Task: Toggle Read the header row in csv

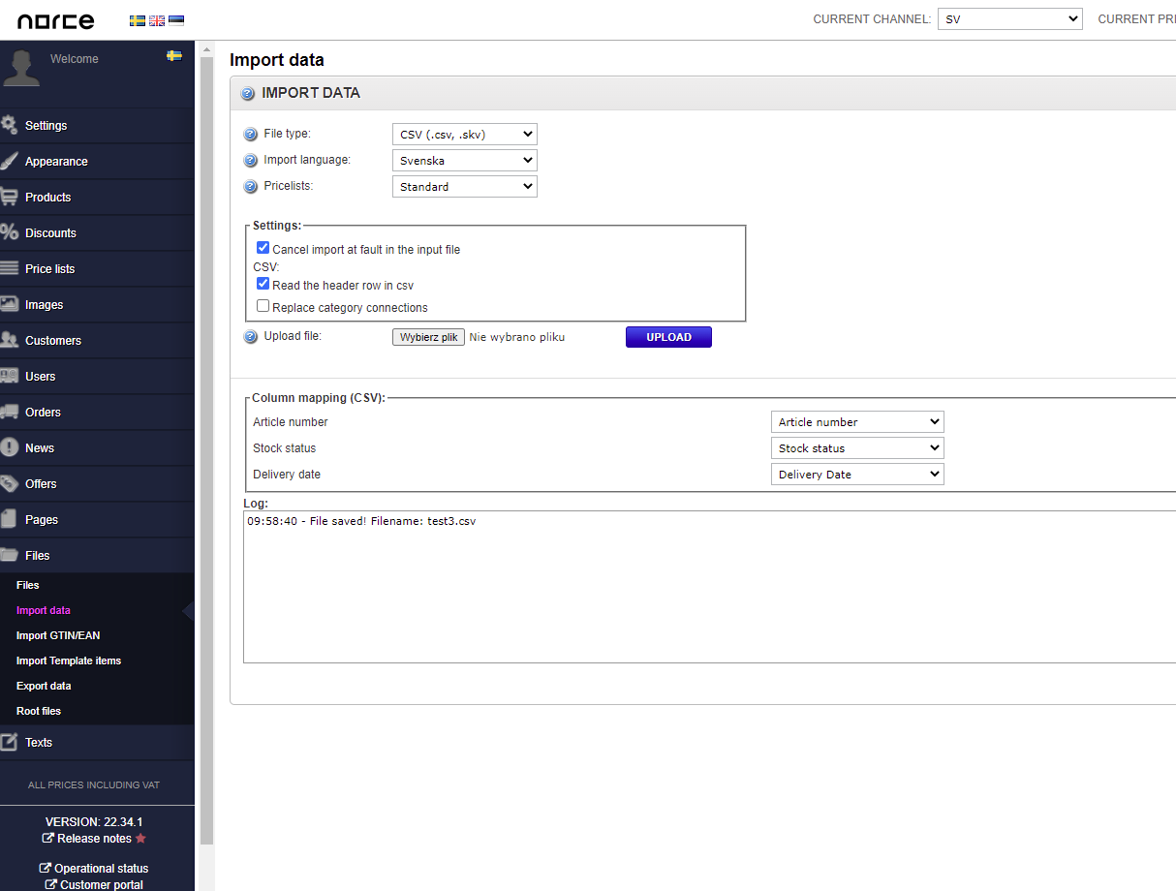Action: pos(263,285)
